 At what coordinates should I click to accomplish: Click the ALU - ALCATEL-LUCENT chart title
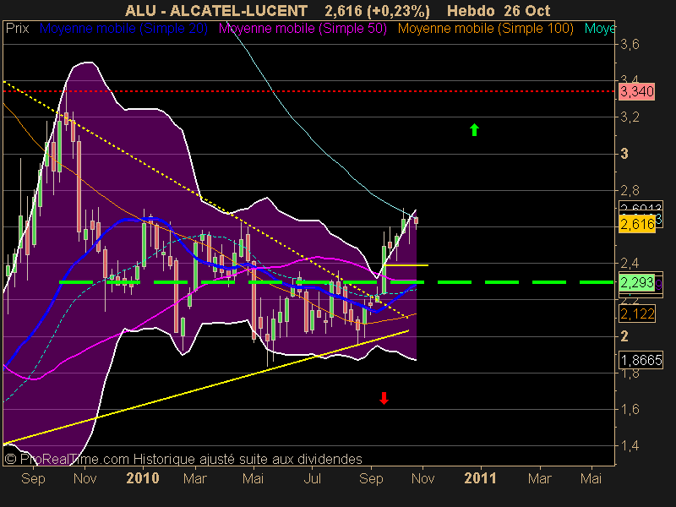coord(216,10)
